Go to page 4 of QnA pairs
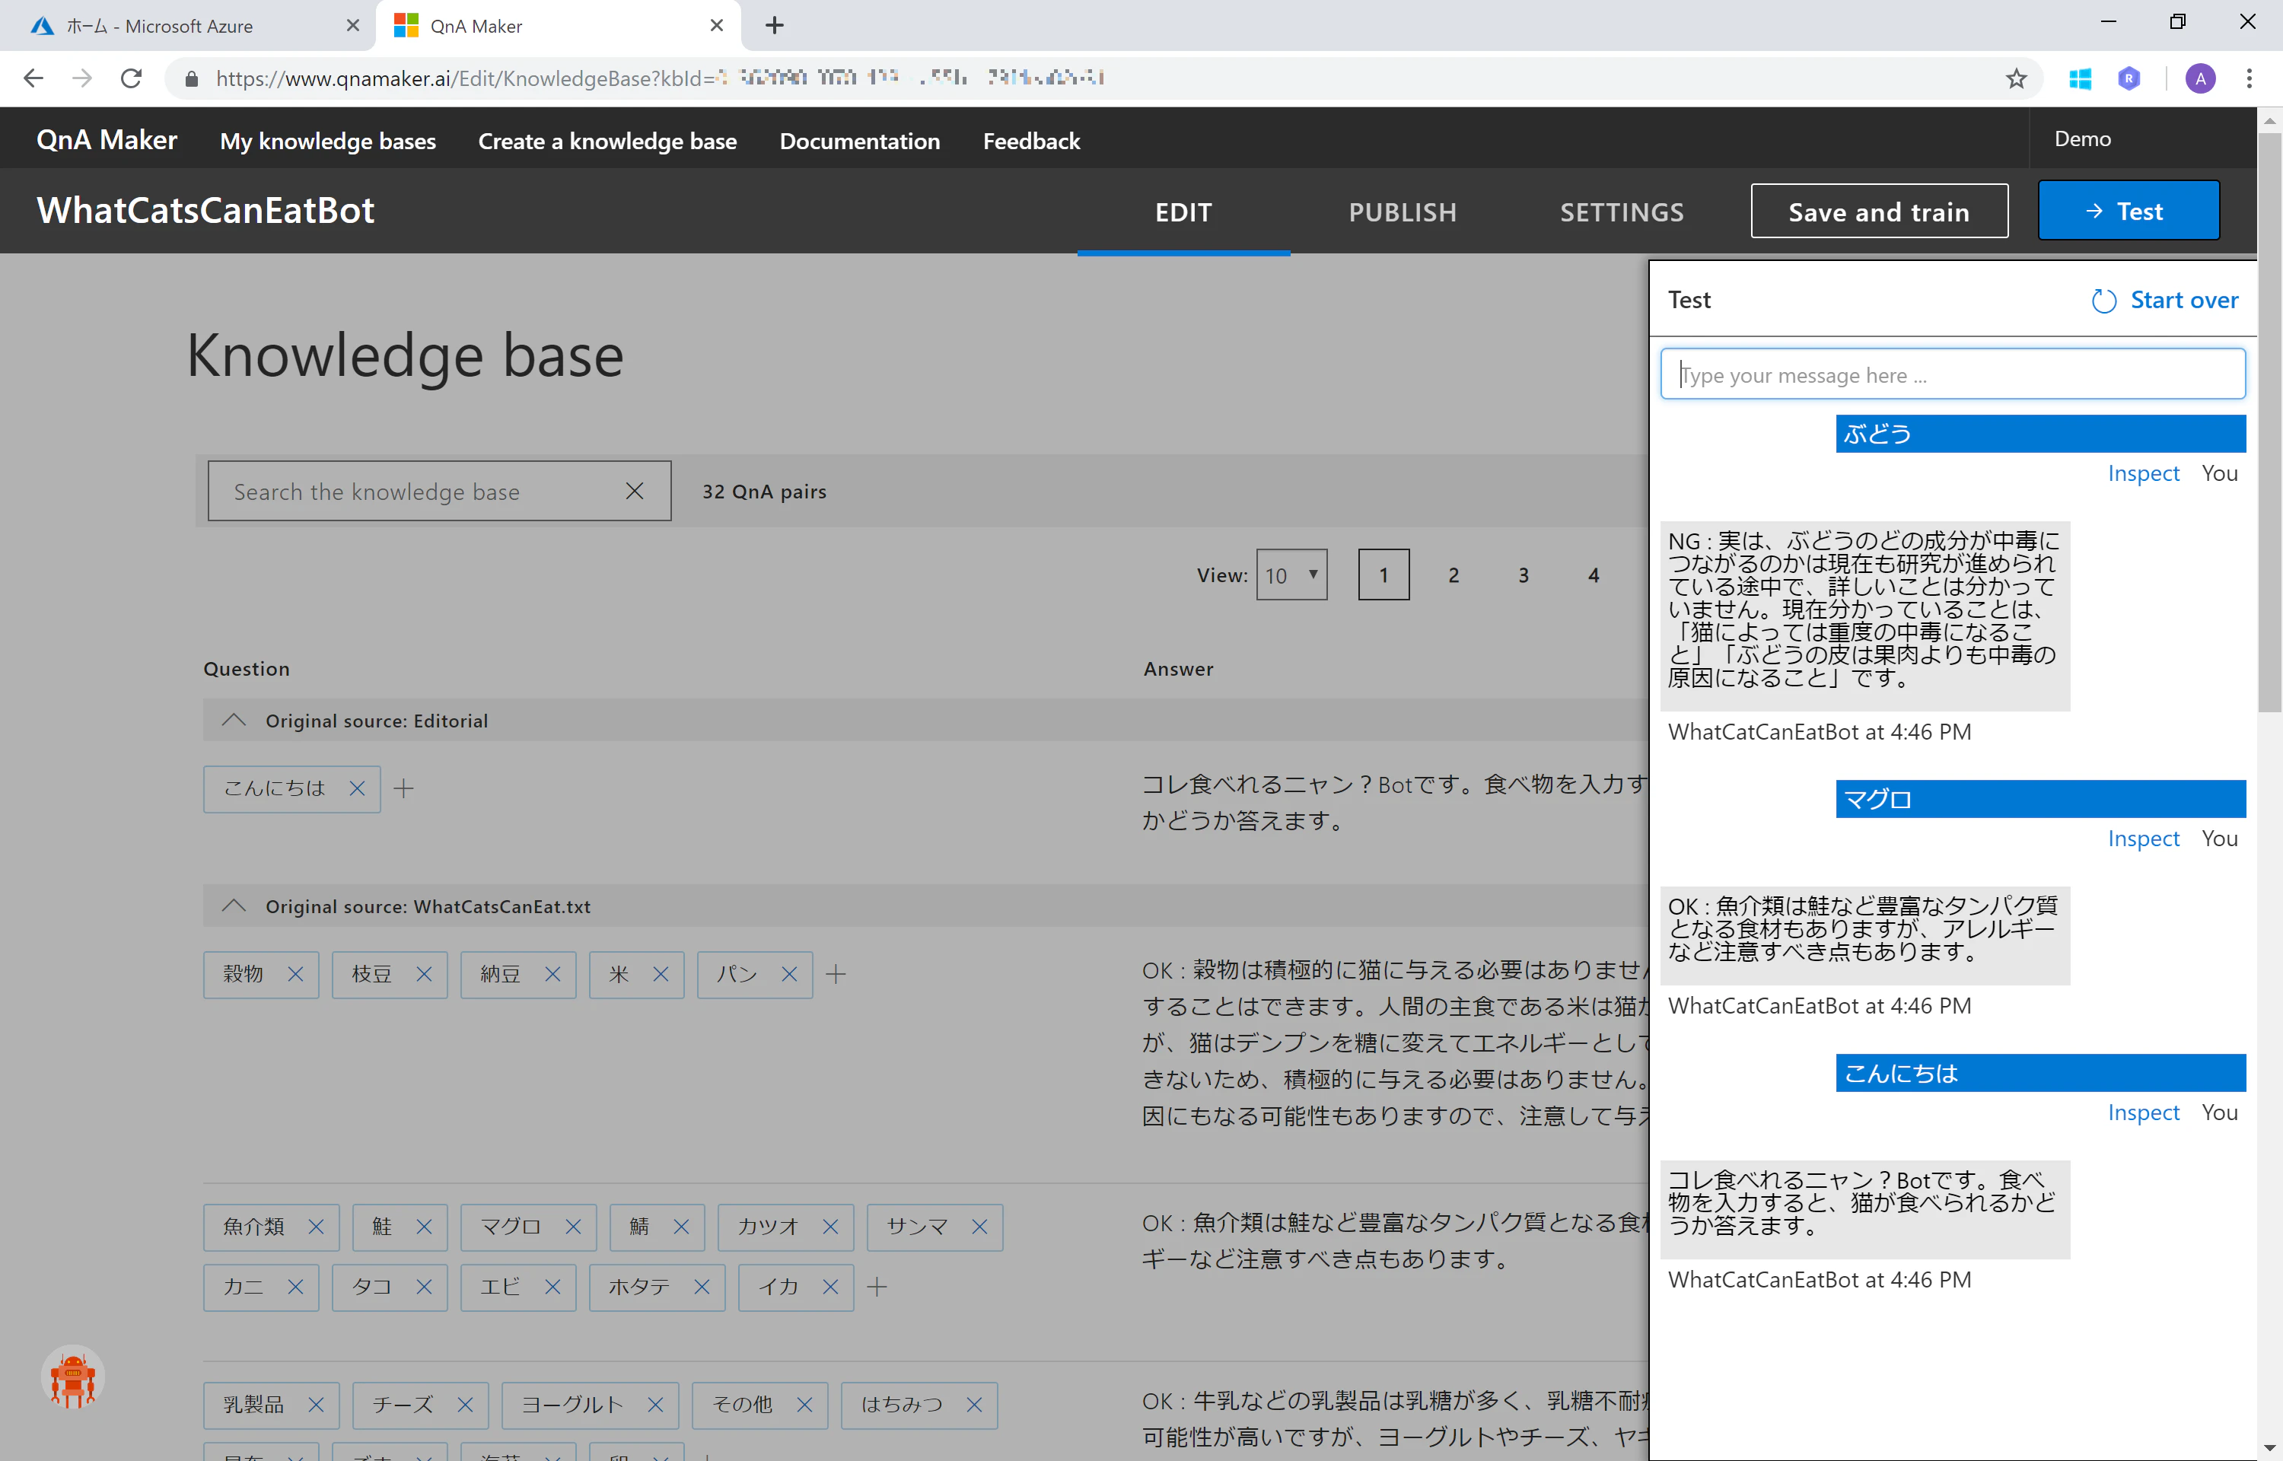2283x1461 pixels. click(x=1594, y=575)
